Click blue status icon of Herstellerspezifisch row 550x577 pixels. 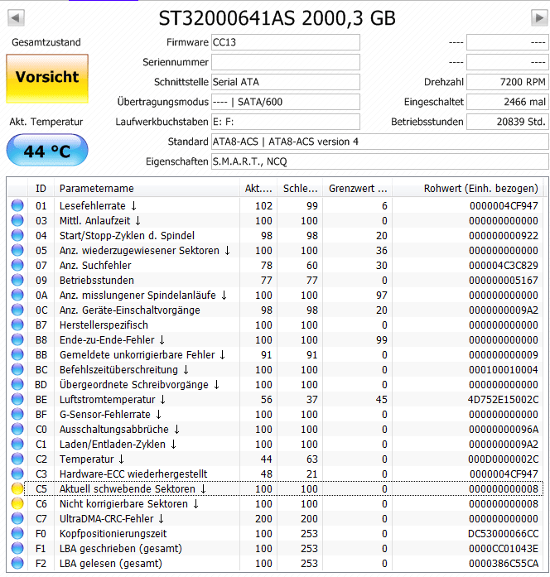[17, 325]
